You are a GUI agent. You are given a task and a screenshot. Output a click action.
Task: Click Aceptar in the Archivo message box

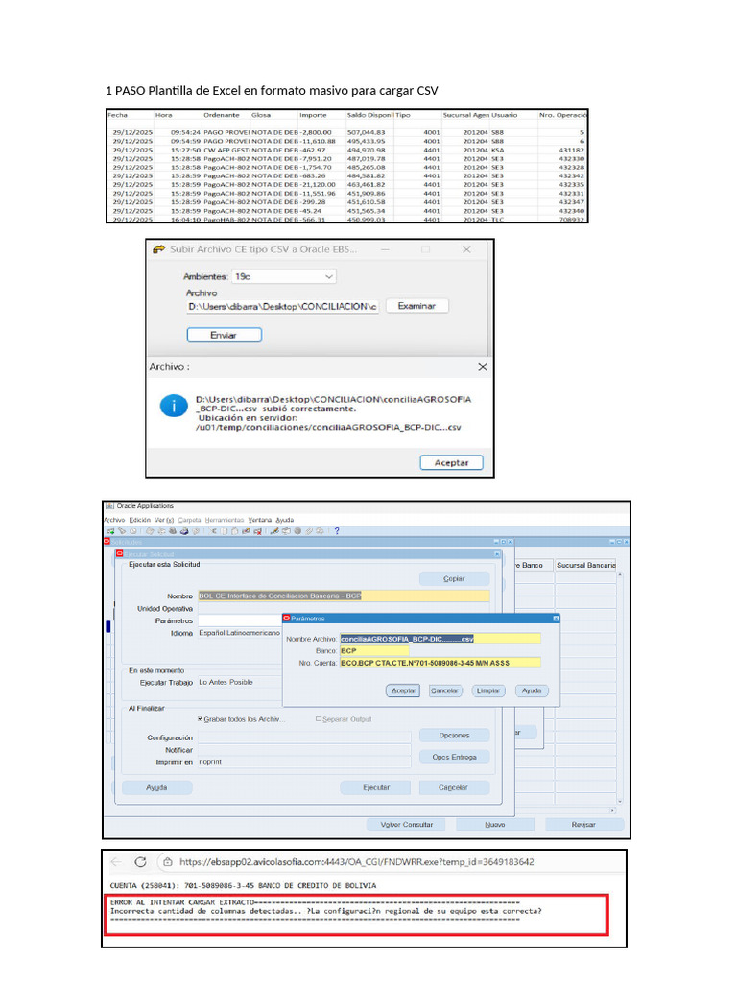pos(451,463)
